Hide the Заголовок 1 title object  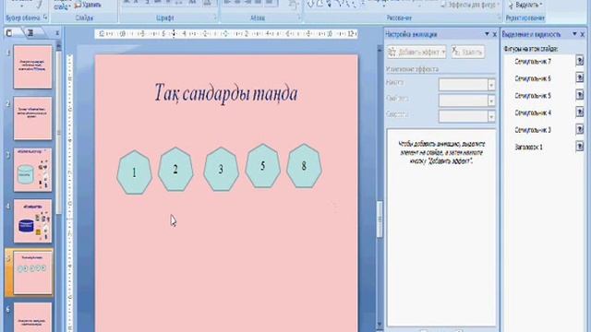click(580, 147)
